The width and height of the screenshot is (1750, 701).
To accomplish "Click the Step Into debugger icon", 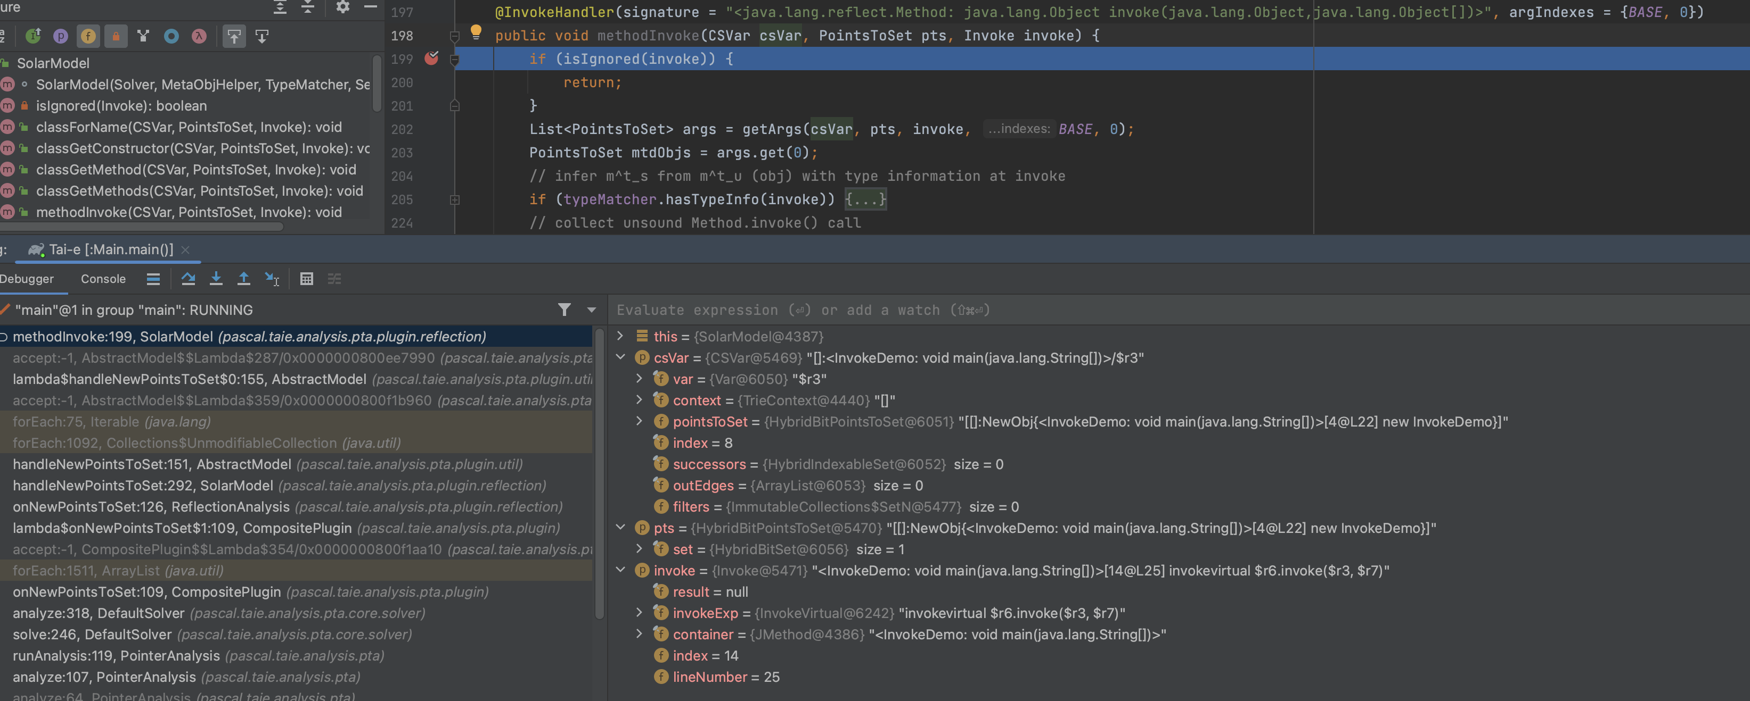I will [x=216, y=279].
